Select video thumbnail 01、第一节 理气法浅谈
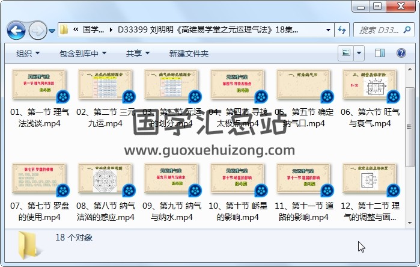 (39, 85)
